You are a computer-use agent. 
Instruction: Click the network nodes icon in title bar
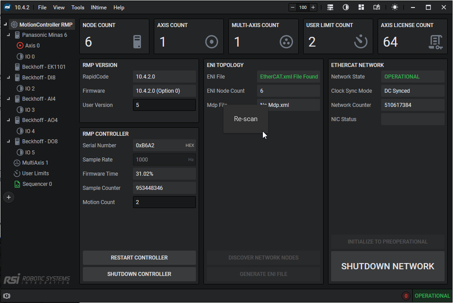click(x=330, y=8)
